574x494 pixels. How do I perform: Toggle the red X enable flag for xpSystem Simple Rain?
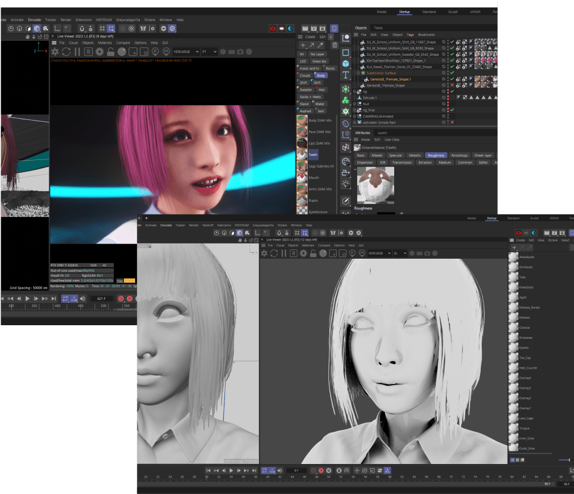click(452, 122)
